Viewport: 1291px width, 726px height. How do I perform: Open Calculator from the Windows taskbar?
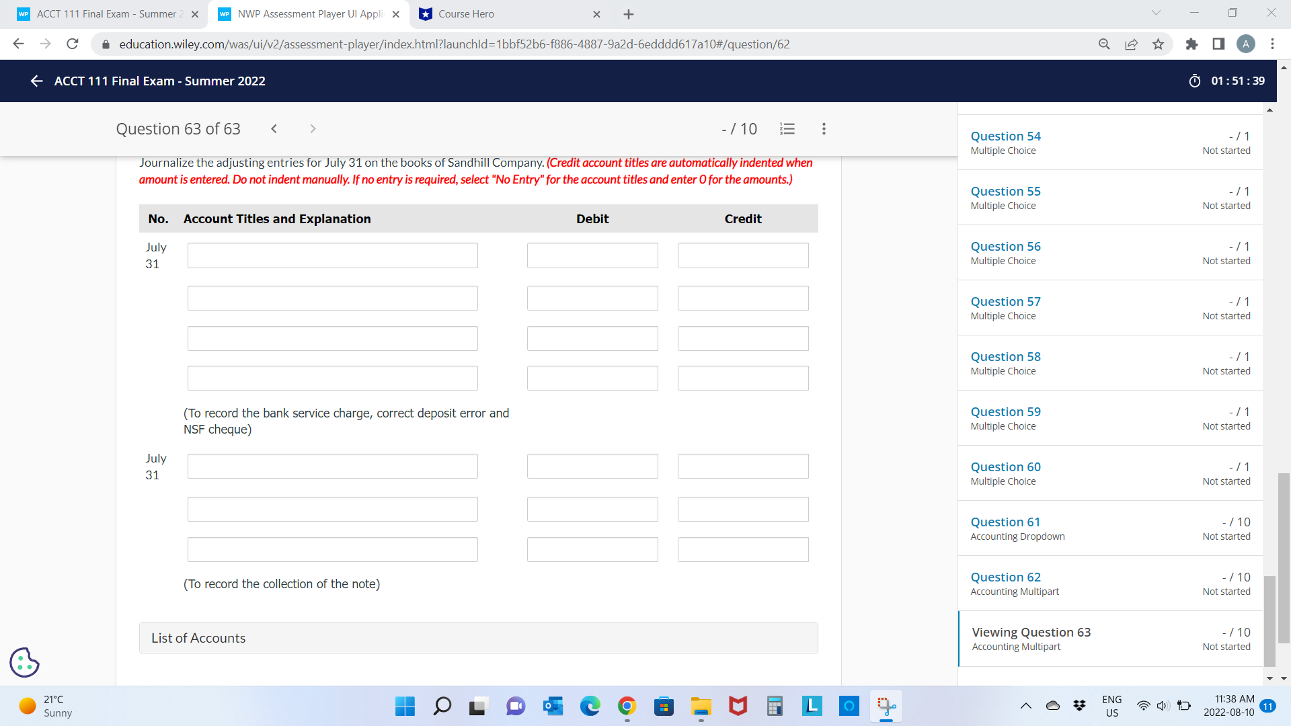(775, 706)
